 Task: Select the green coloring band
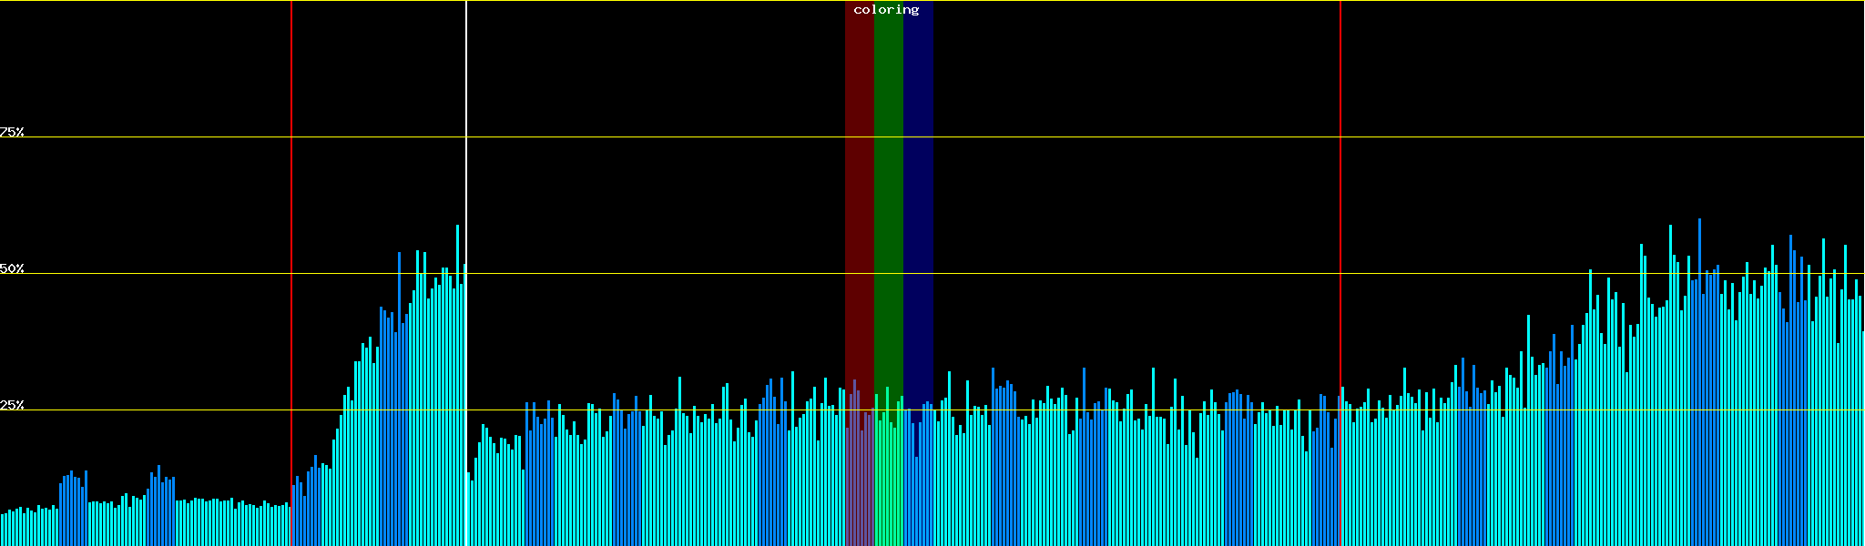[888, 182]
